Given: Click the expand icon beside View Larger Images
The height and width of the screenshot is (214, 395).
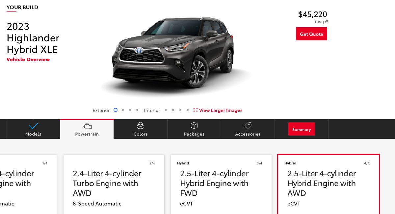Looking at the screenshot, I should 196,110.
